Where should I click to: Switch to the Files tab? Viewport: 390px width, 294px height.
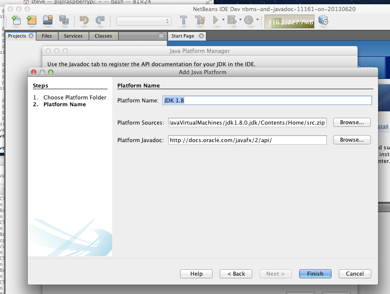[47, 36]
